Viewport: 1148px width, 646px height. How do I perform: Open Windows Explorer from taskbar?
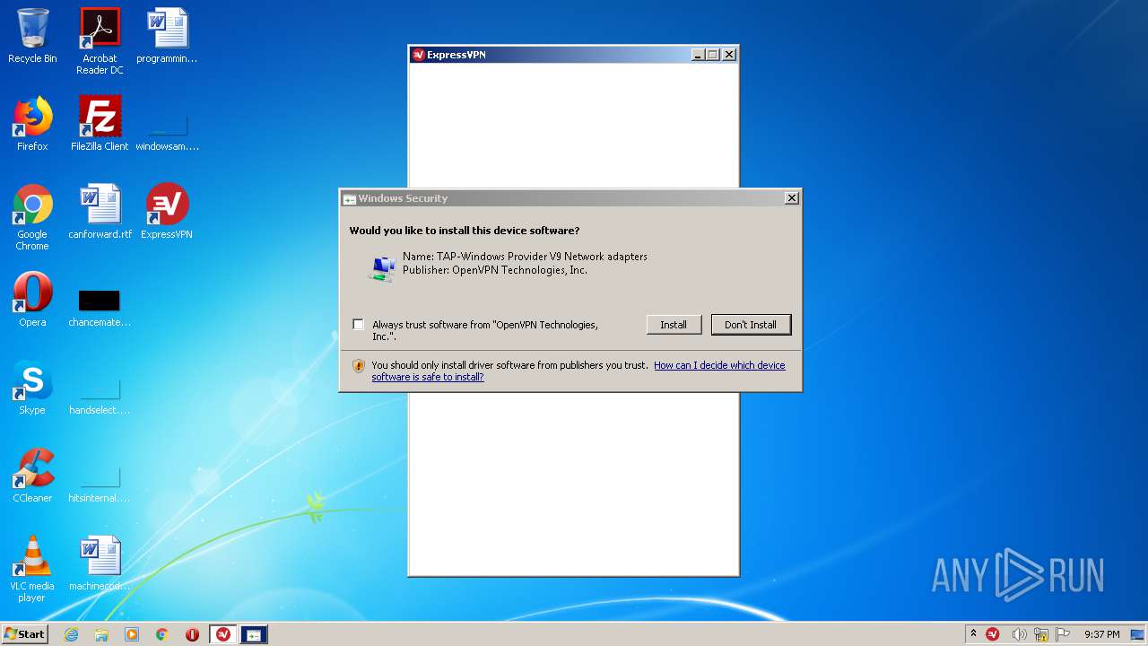[101, 634]
